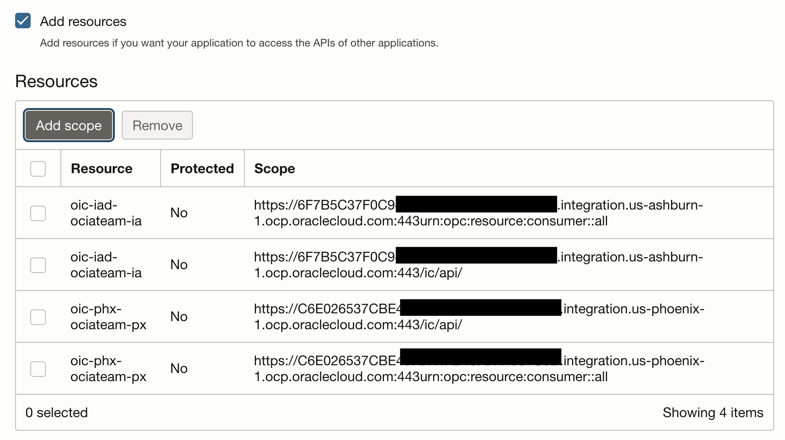Screen dimensions: 785x440
Task: Click the Add resources label text
Action: coord(83,22)
